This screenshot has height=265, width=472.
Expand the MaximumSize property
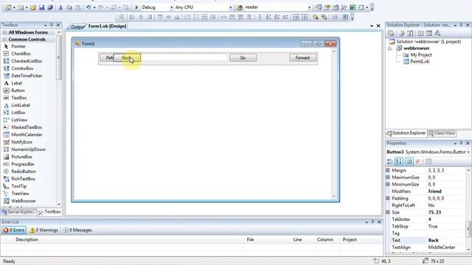(388, 177)
